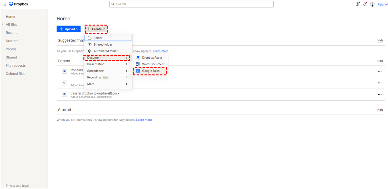Expand the Spreadsheet submenu

(x=108, y=71)
